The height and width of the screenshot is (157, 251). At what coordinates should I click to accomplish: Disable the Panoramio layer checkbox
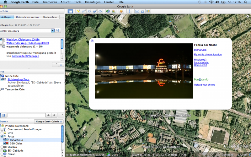click(x=4, y=140)
